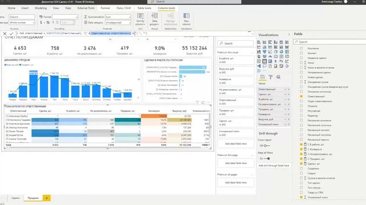Screen dimensions: 366x205
Task: Open the Modeling ribbon tab
Action: pyautogui.click(x=41, y=8)
